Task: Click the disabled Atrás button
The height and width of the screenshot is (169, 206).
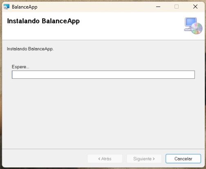Action: [x=105, y=159]
